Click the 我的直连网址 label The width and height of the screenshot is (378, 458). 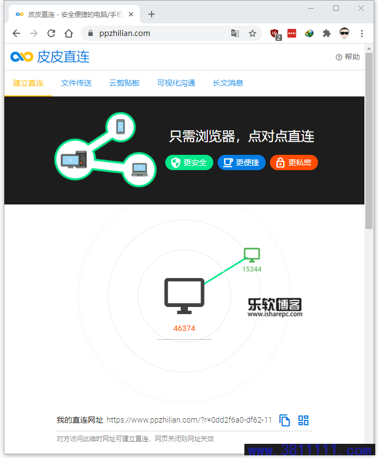[x=80, y=420]
